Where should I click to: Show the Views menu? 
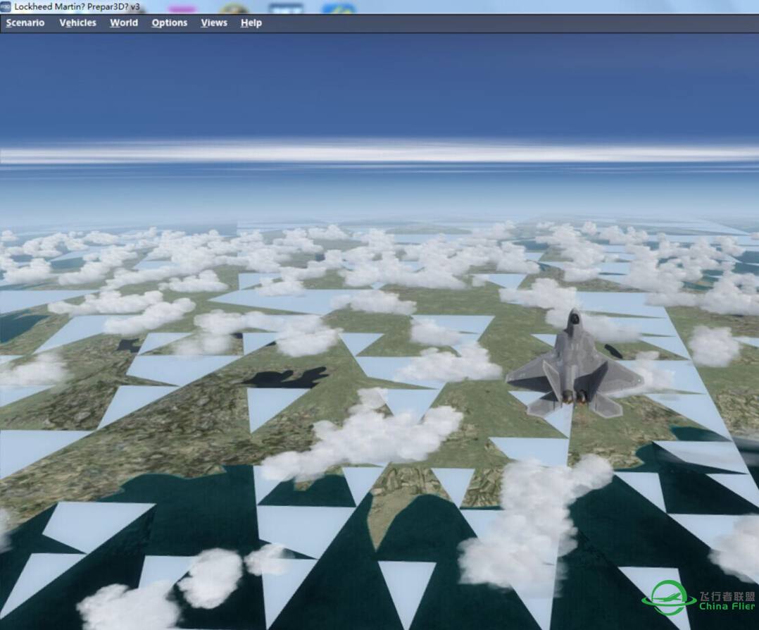(214, 23)
